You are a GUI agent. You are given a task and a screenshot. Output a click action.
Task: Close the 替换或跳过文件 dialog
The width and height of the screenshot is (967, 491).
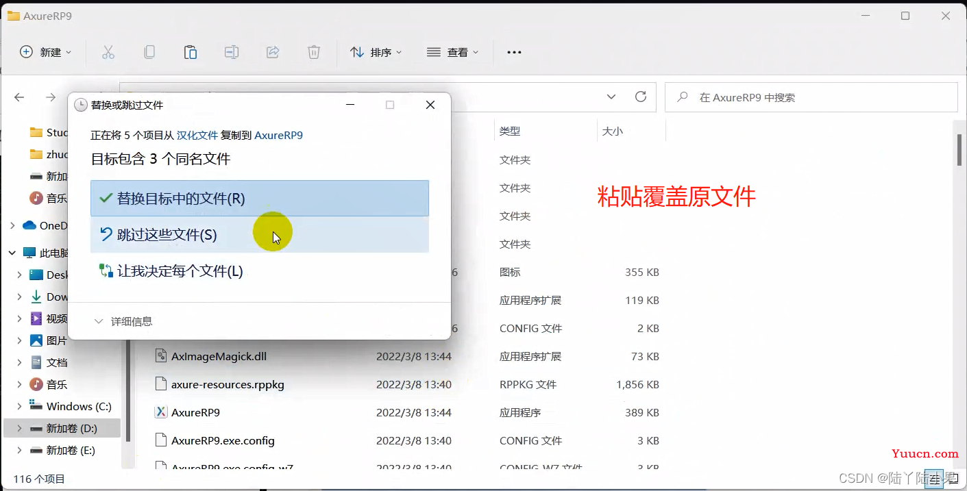point(430,105)
